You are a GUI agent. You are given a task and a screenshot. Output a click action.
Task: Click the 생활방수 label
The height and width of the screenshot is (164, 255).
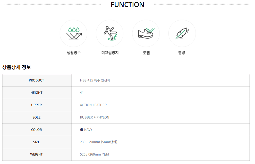(74, 53)
